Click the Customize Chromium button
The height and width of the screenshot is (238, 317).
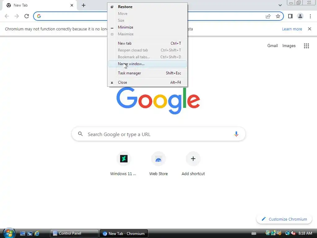click(284, 219)
